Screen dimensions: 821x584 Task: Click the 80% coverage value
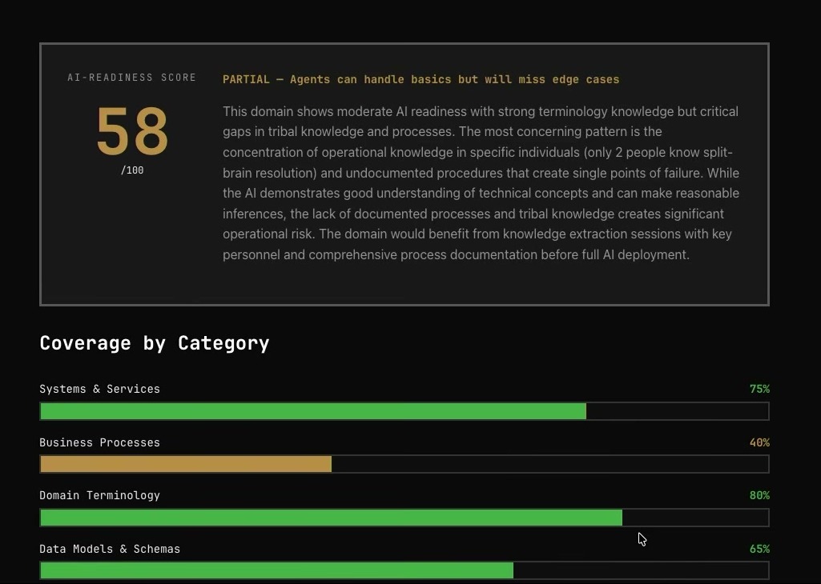click(759, 495)
